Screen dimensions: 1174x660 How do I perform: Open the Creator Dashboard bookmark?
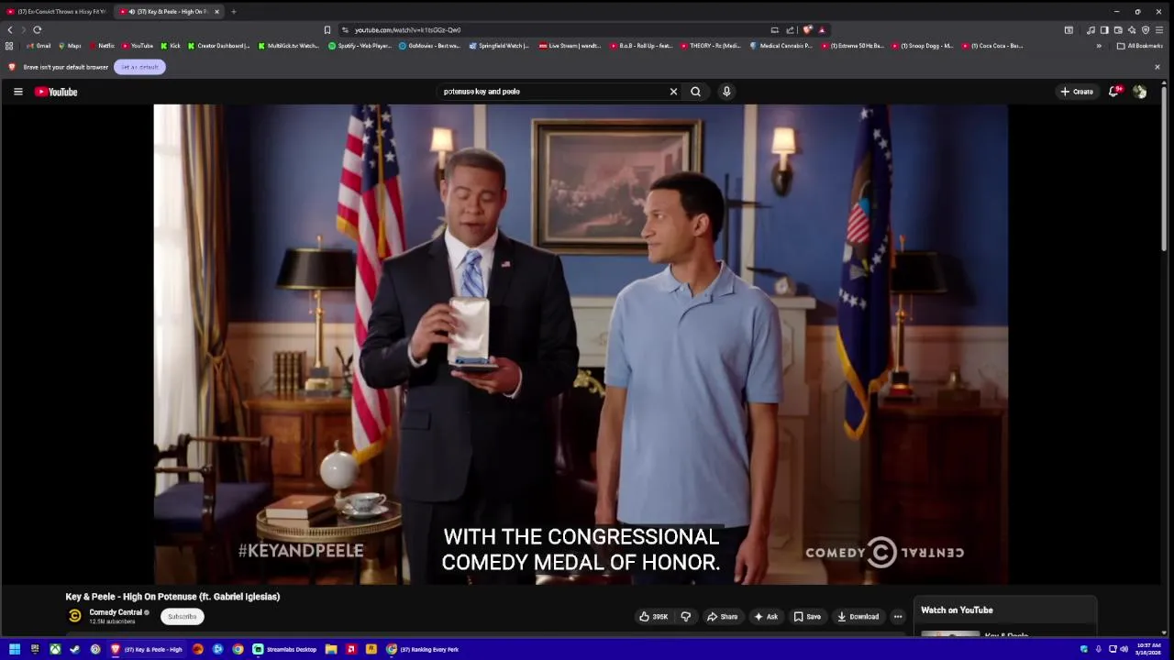click(x=218, y=46)
